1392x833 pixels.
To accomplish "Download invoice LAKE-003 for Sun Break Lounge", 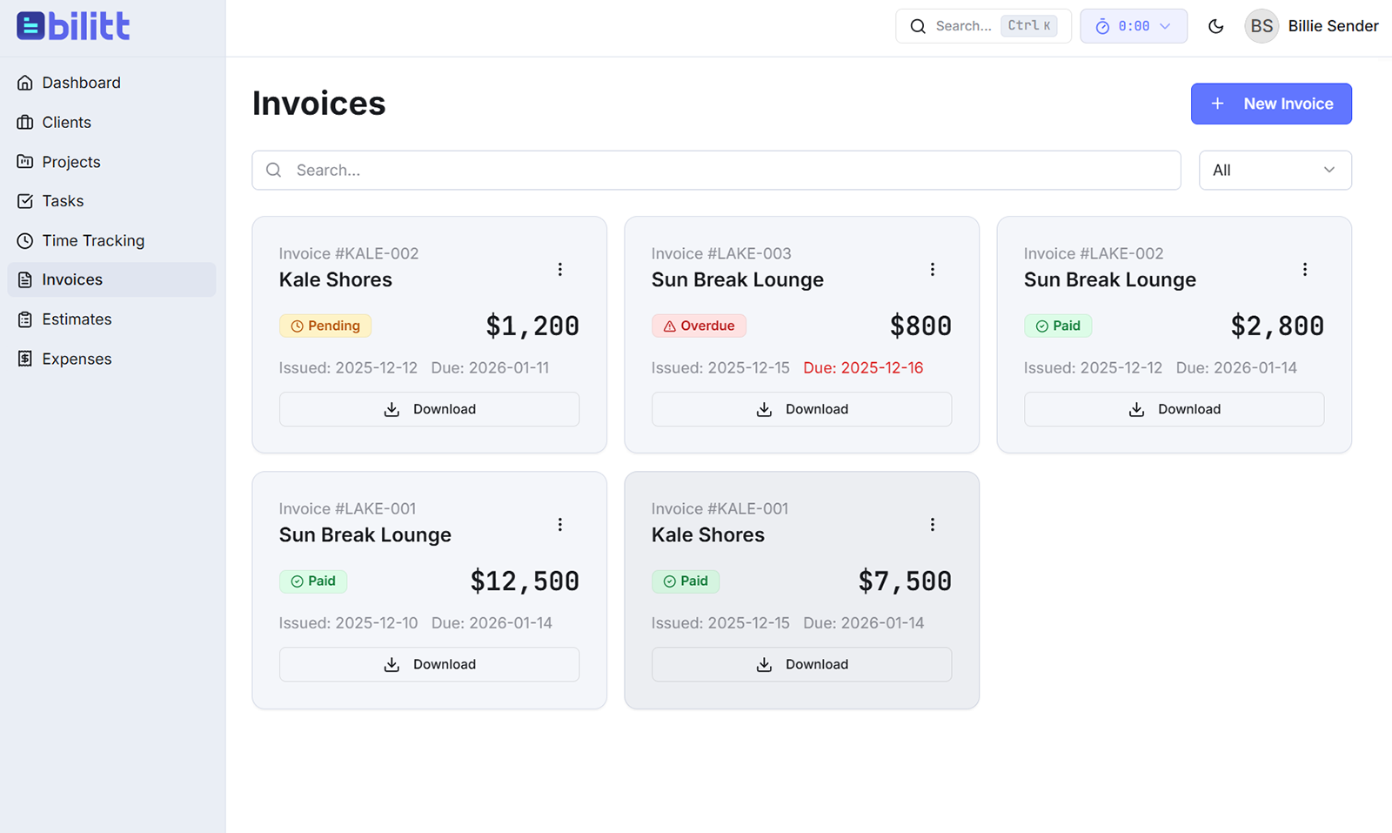I will (x=801, y=409).
